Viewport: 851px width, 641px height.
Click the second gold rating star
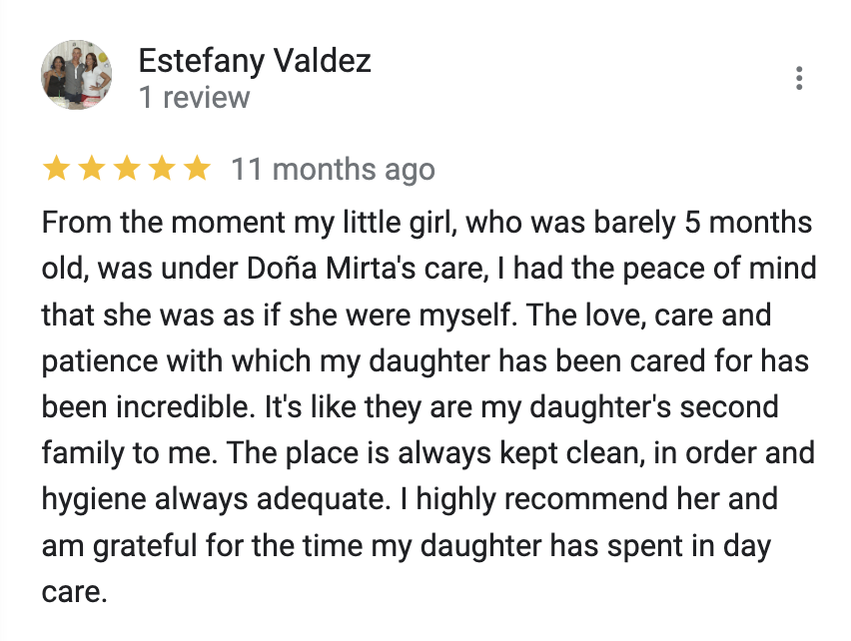pyautogui.click(x=91, y=170)
